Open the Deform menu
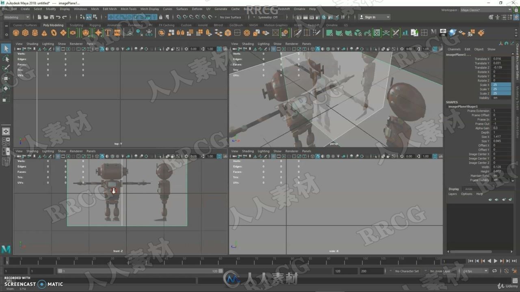The width and height of the screenshot is (520, 292). 197,9
